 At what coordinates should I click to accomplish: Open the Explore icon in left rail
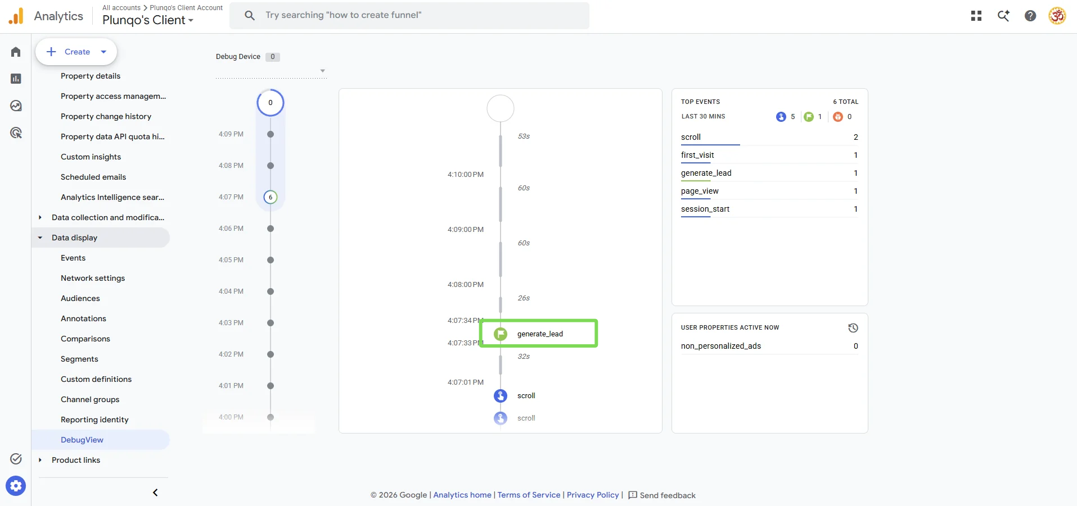16,106
